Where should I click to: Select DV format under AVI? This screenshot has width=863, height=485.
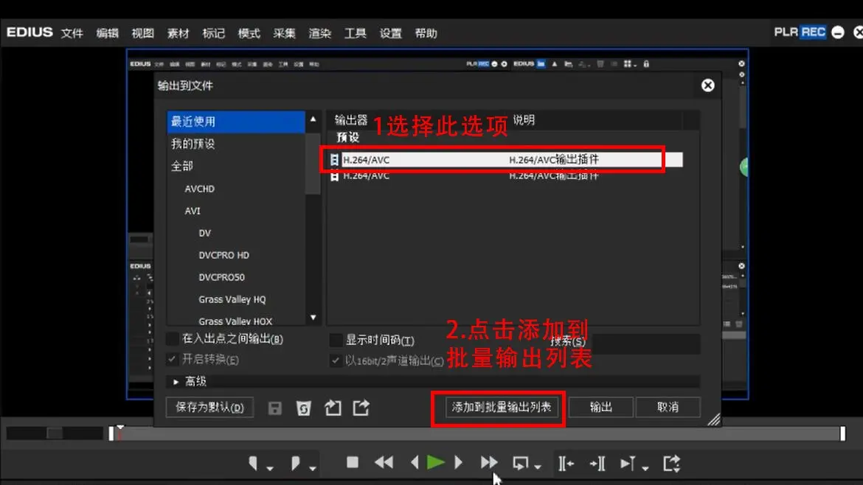coord(205,233)
